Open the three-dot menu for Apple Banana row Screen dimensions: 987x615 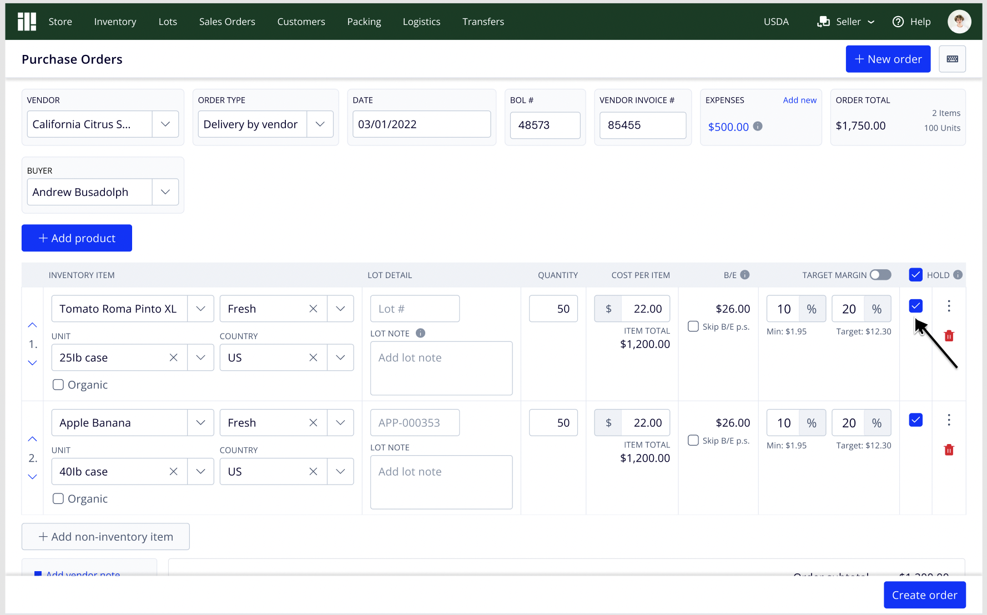click(949, 420)
